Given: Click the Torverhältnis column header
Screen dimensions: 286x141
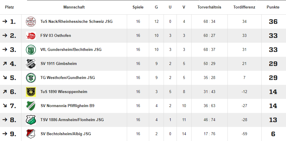Looking at the screenshot, I should [209, 7].
